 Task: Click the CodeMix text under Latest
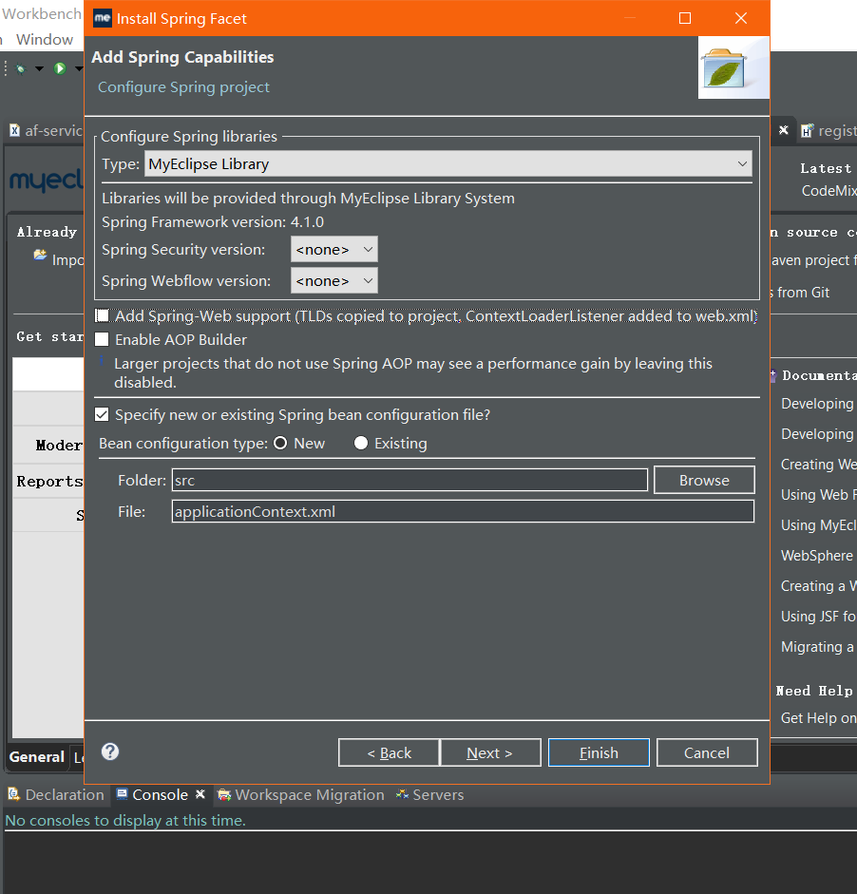pyautogui.click(x=829, y=190)
